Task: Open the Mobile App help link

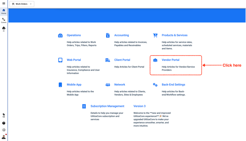Action: pyautogui.click(x=74, y=85)
